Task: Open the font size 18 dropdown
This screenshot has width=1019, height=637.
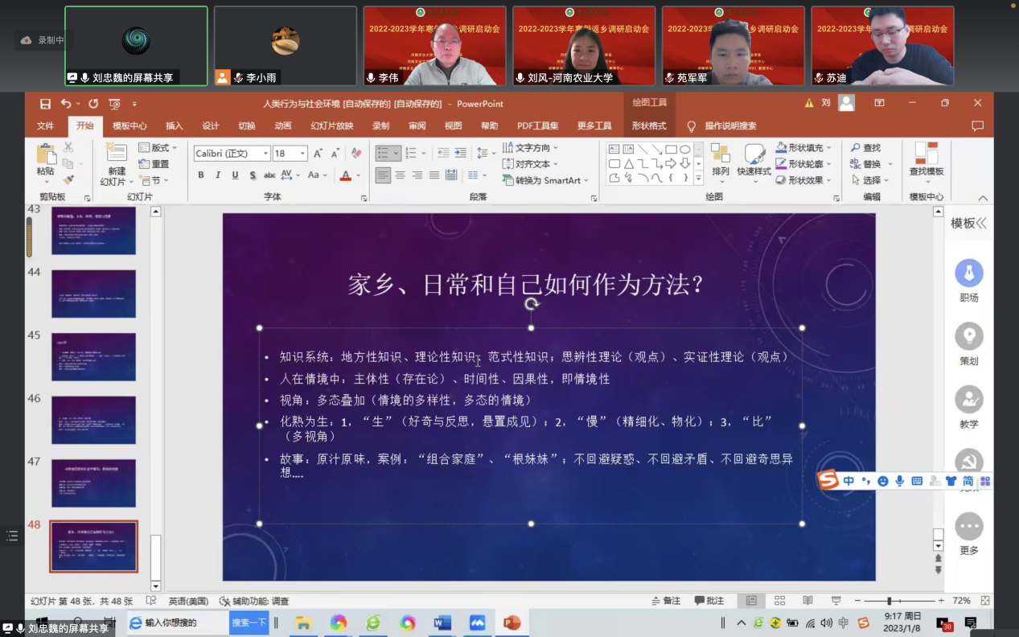Action: [302, 154]
